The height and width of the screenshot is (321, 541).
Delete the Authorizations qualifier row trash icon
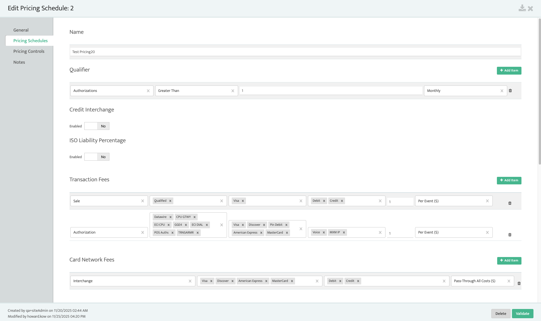[x=510, y=91]
